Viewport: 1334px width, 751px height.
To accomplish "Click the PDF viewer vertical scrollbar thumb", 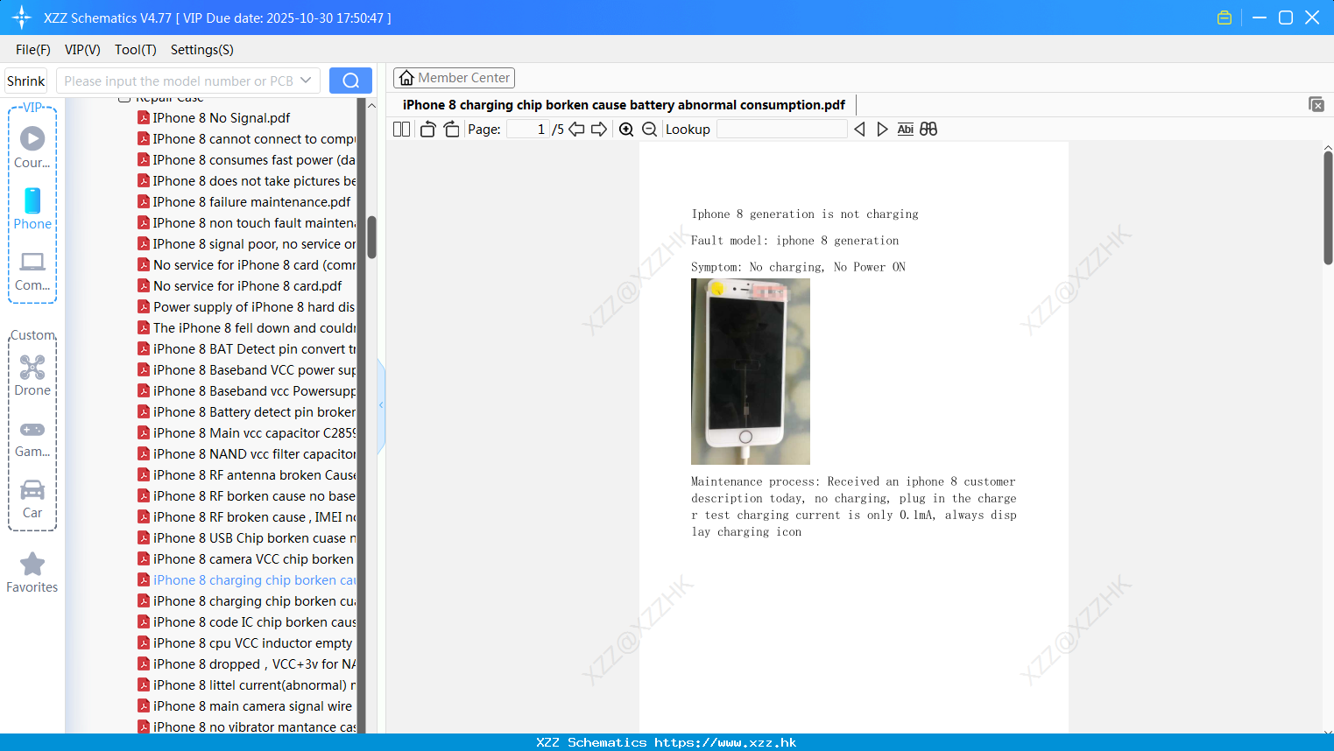I will point(1328,207).
